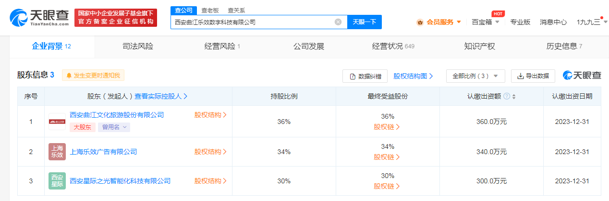The height and width of the screenshot is (201, 609).
Task: Expand the 曾用名 dropdown tag
Action: (x=114, y=127)
